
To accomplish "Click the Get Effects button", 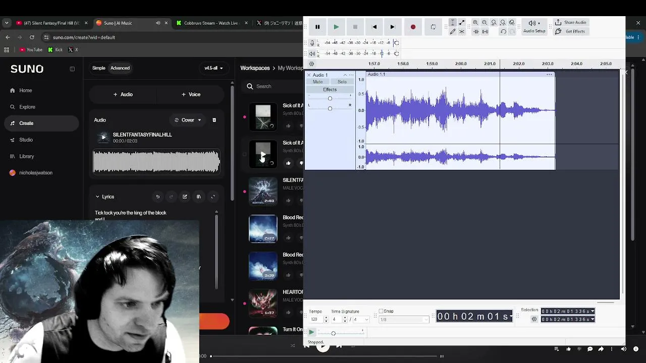I will [x=570, y=31].
